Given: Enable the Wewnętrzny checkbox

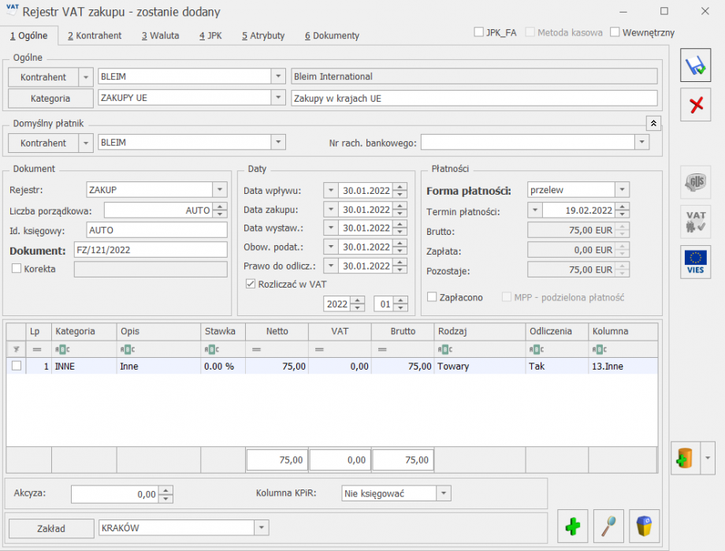Looking at the screenshot, I should [x=615, y=32].
